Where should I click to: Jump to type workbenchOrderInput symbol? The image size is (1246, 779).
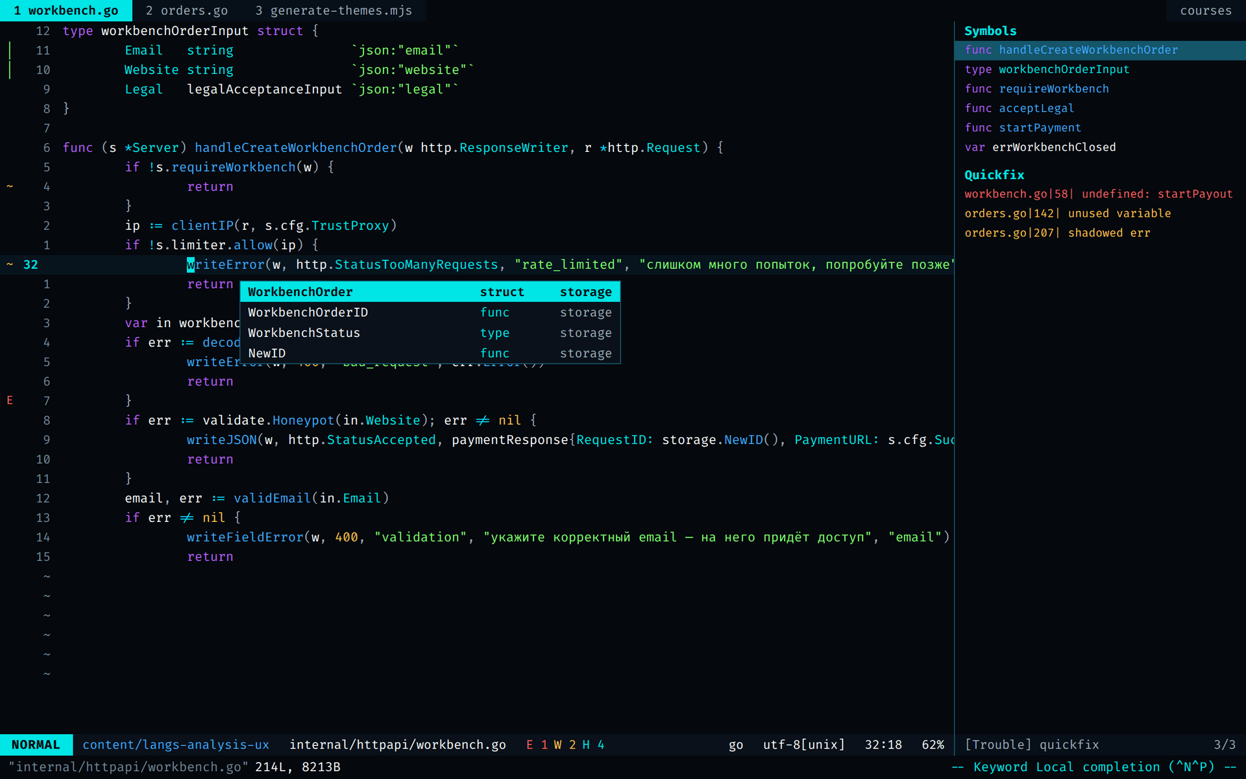click(1100, 69)
